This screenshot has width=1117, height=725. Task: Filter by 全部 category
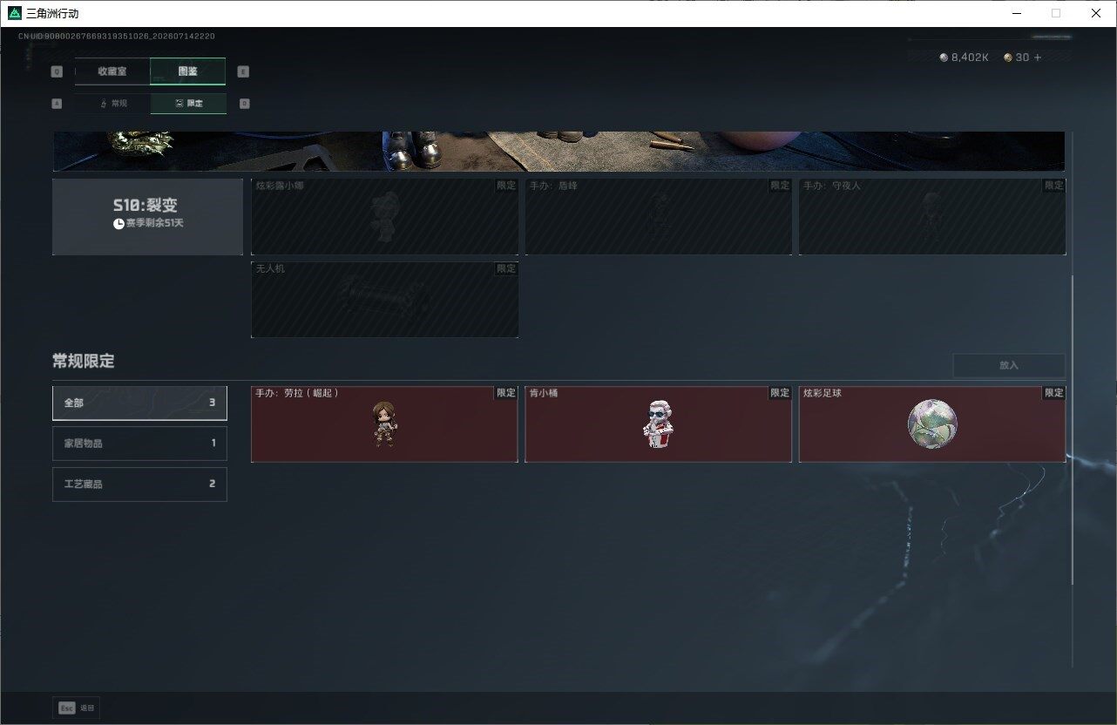point(139,403)
